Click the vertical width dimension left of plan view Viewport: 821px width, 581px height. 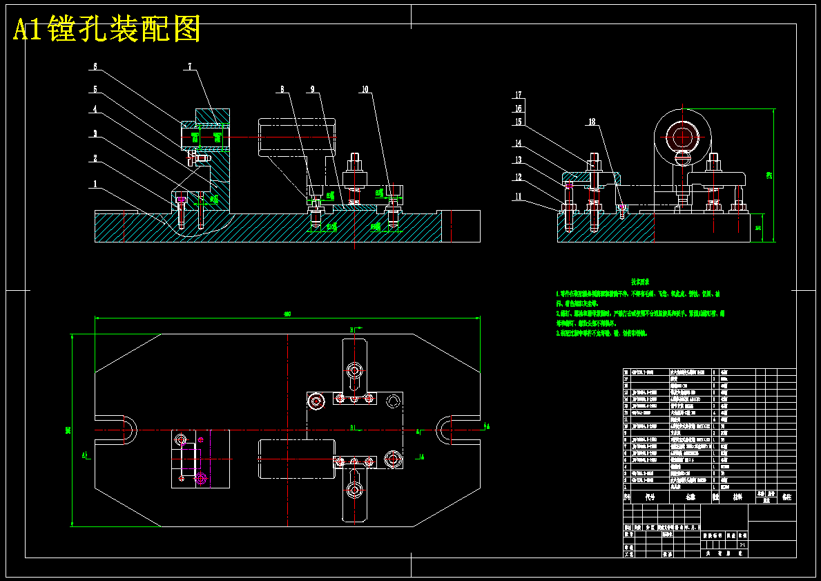coord(68,430)
